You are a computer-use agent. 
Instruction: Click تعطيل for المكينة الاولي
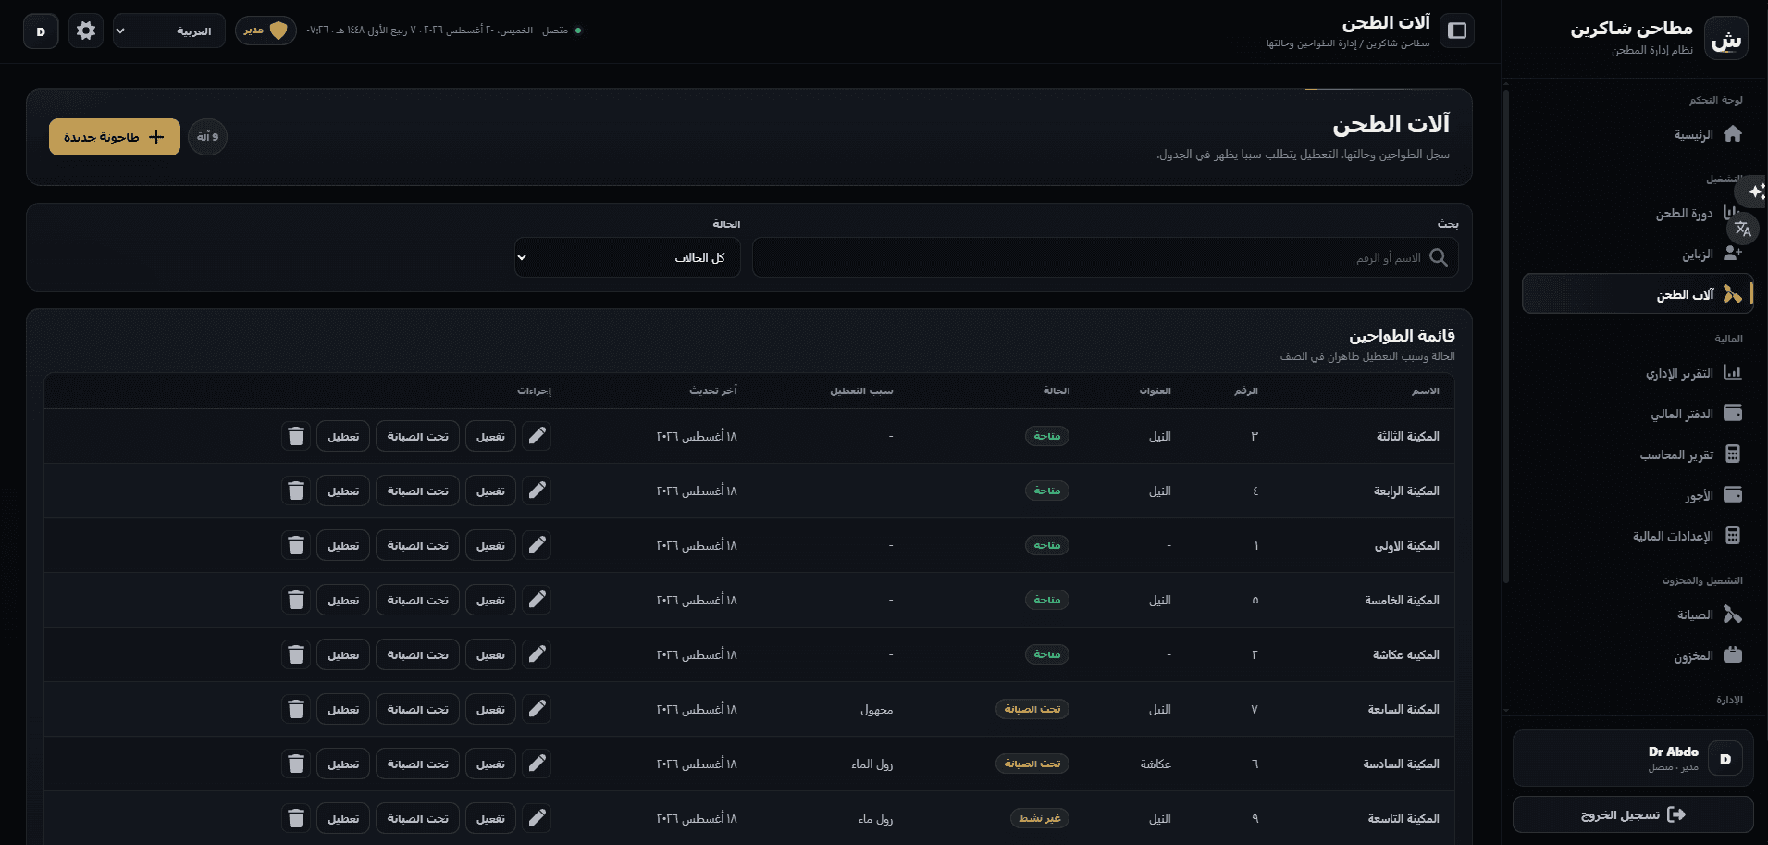tap(343, 545)
